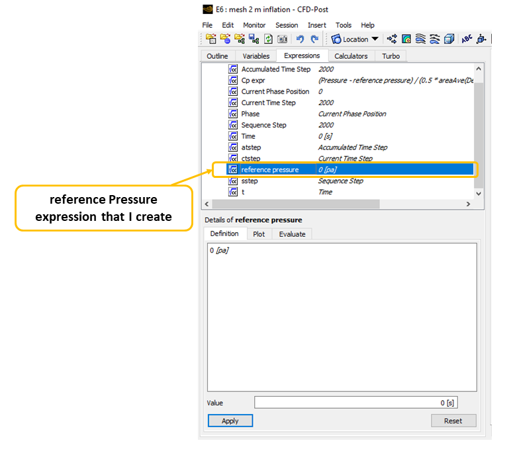Select the Phase expression row
The image size is (505, 455).
coord(350,114)
